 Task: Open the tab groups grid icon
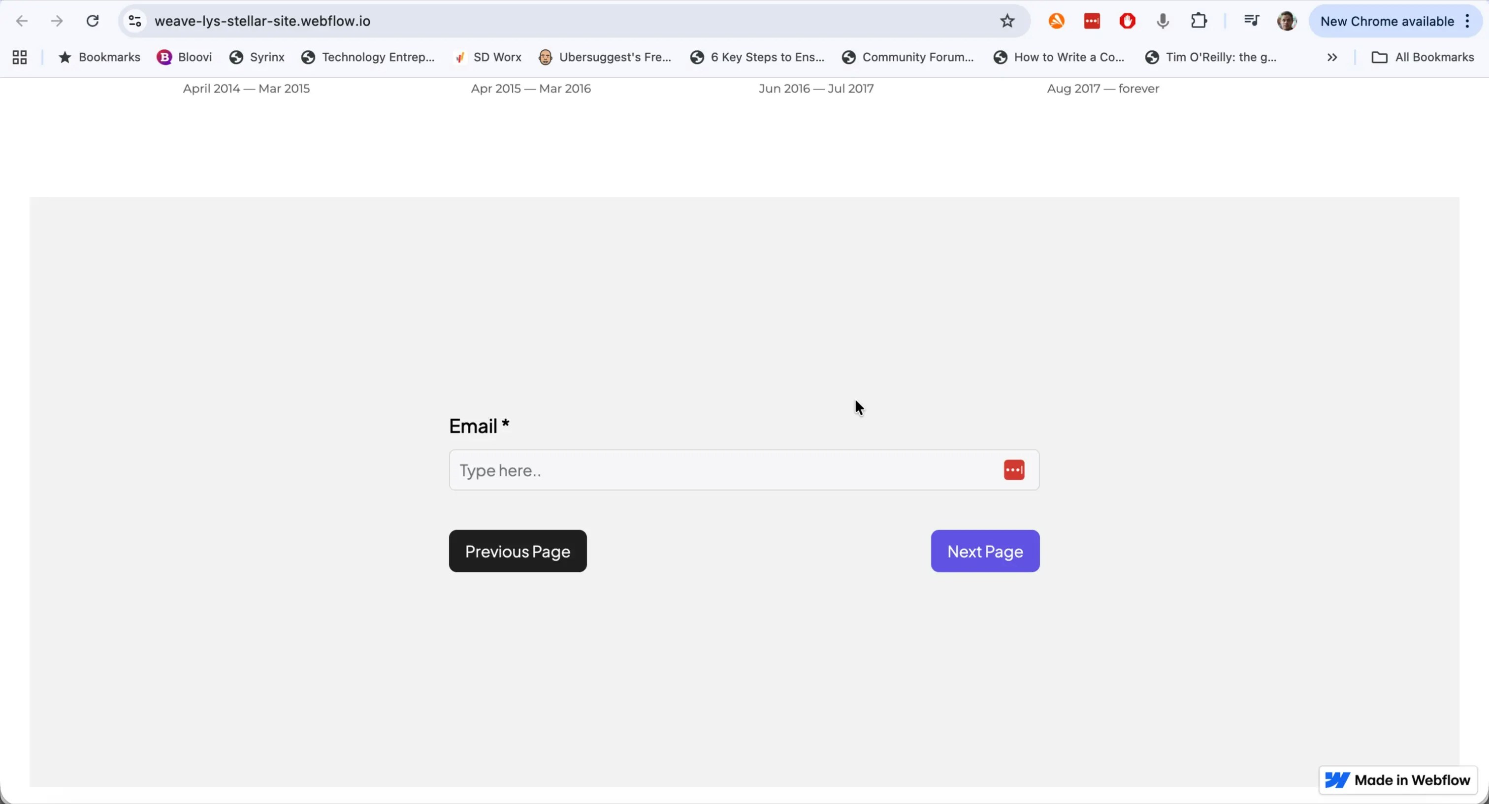(x=19, y=57)
